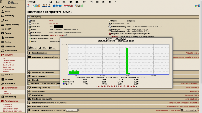Screen dimensions: 202x113
Task: Open the computers list (multiple monitors) icon
Action: pyautogui.click(x=55, y=6)
